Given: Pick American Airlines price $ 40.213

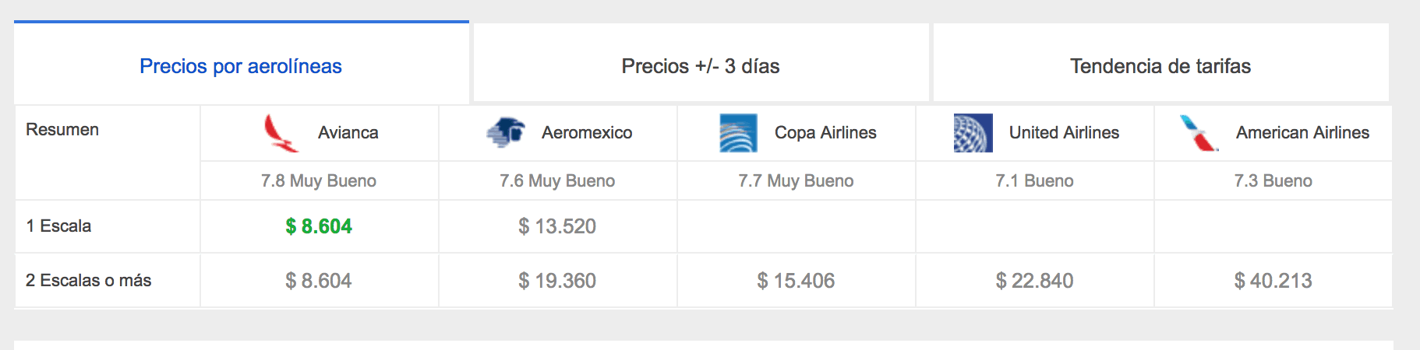Looking at the screenshot, I should tap(1273, 281).
